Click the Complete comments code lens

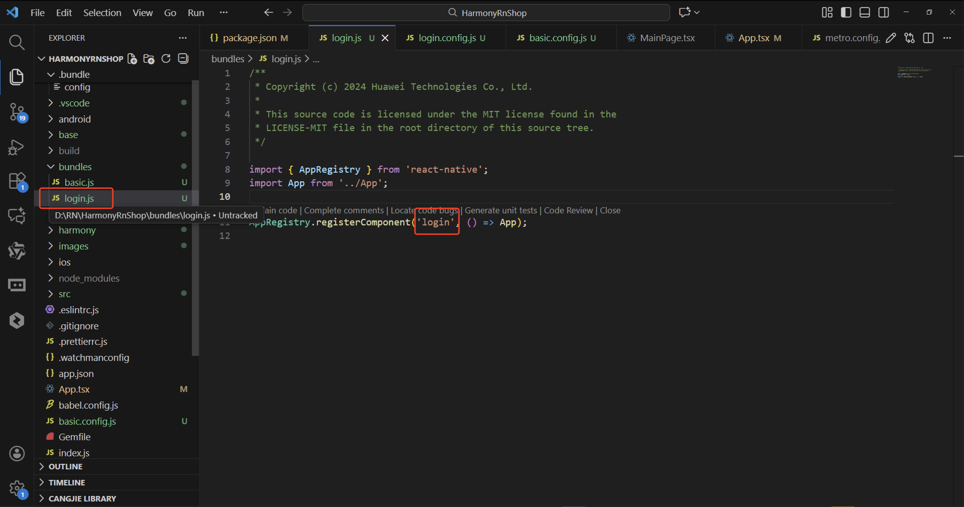[x=344, y=211]
